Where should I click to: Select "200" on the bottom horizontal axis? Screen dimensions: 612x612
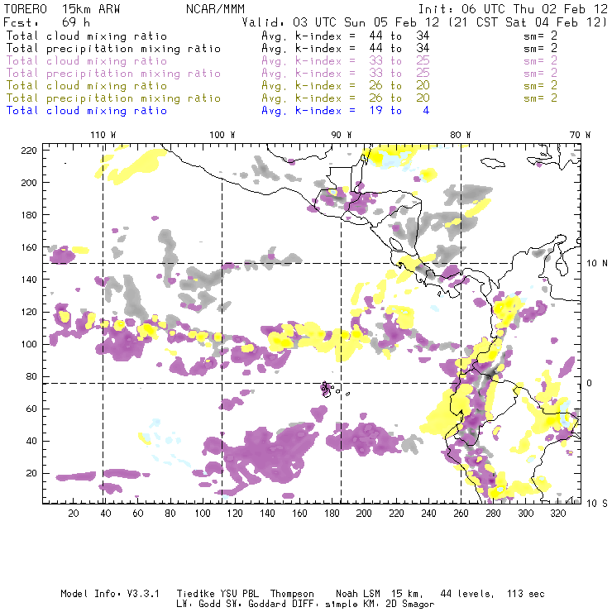364,514
